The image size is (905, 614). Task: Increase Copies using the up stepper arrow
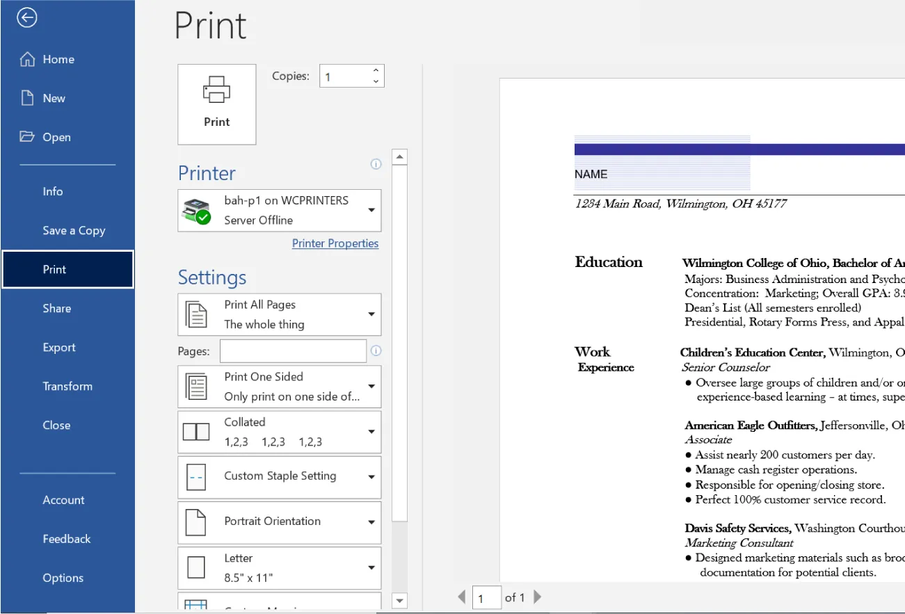click(374, 70)
